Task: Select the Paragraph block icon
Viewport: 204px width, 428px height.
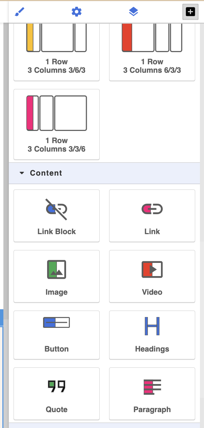Action: (152, 387)
